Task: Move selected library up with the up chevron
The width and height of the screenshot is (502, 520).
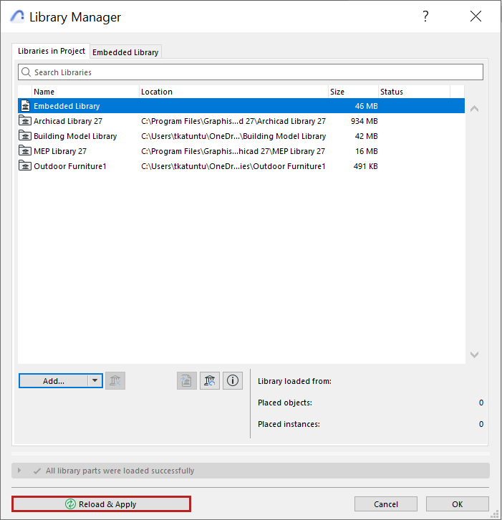Action: pyautogui.click(x=474, y=109)
